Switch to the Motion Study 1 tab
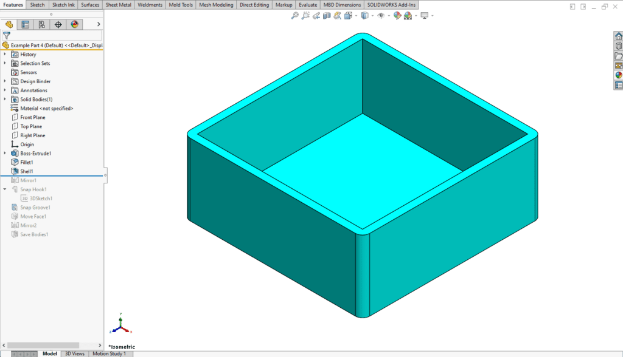Screen dimensions: 623x357 109,353
